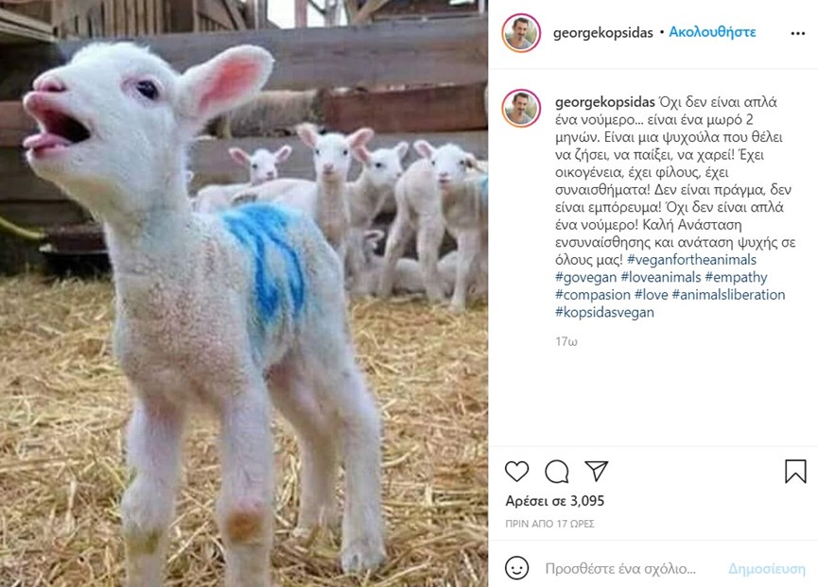Open the #kopsidasvegan hashtag
This screenshot has height=587, width=818.
tap(604, 312)
